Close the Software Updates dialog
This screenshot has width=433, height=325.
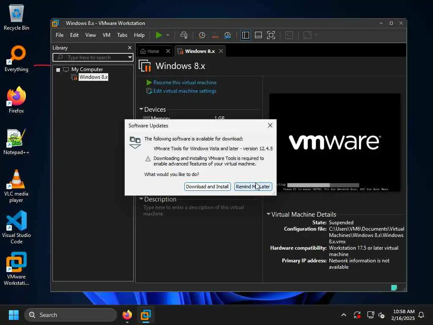click(270, 125)
